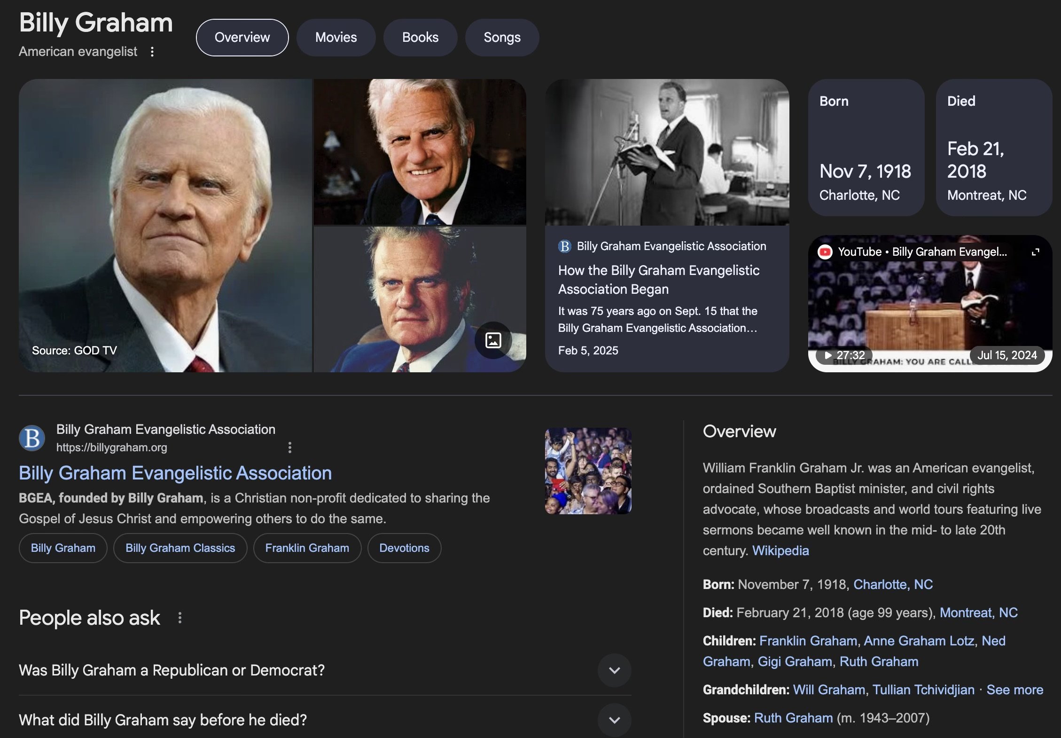
Task: Click the Montreat, NC link in Died row
Action: (x=978, y=613)
